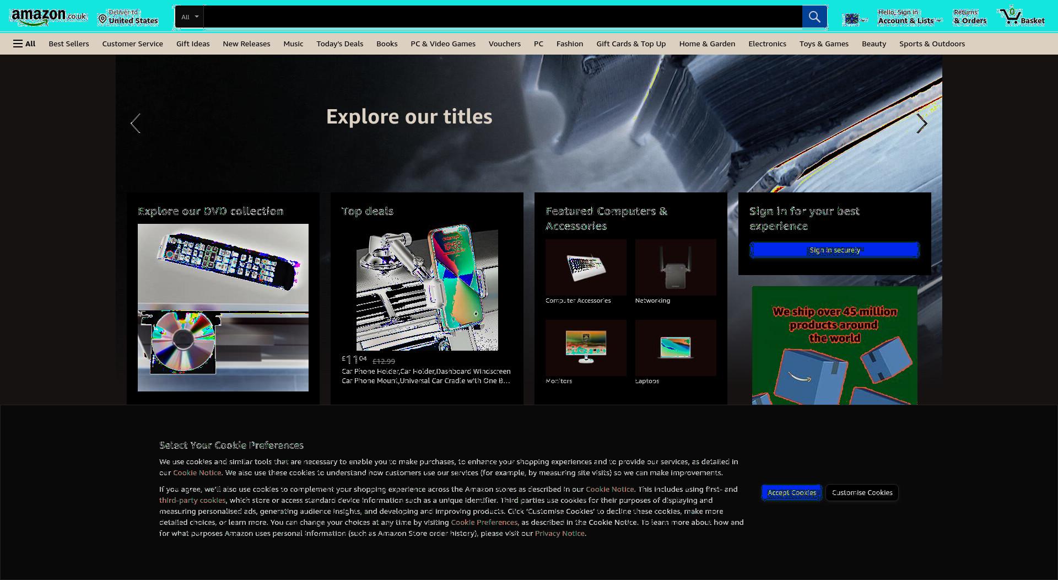
Task: Open Customer Service page
Action: point(132,44)
